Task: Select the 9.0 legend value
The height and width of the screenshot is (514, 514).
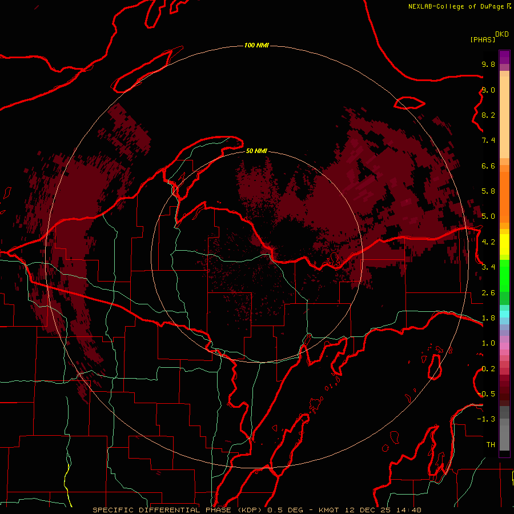Action: [488, 90]
